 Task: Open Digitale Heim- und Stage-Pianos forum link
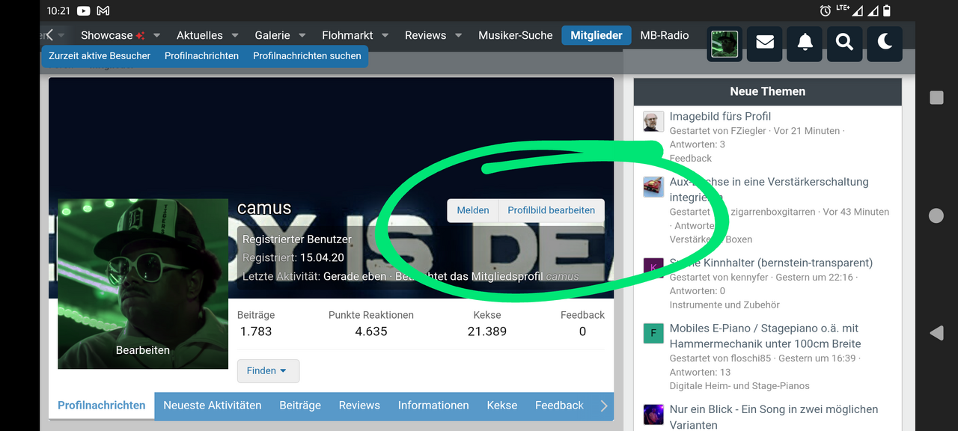[x=739, y=386]
